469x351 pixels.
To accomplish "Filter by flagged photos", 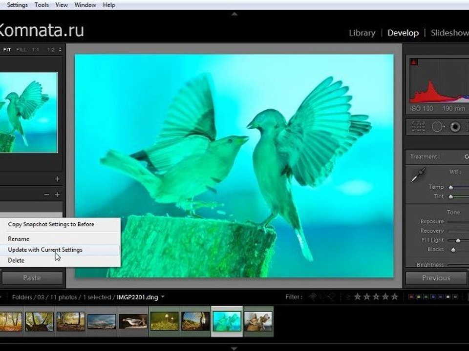I will click(x=313, y=297).
